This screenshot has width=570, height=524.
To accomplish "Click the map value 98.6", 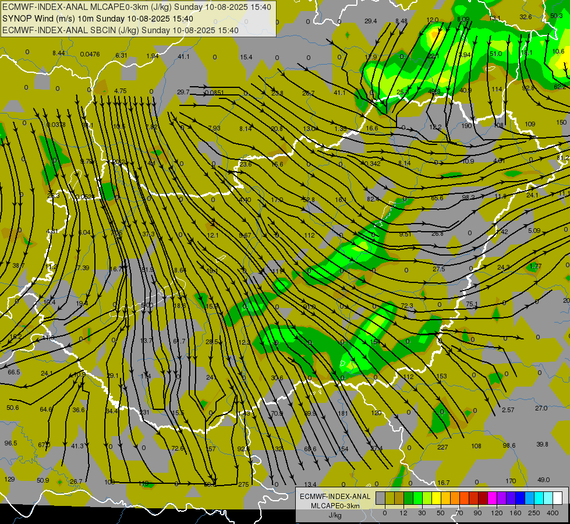I will (x=509, y=445).
